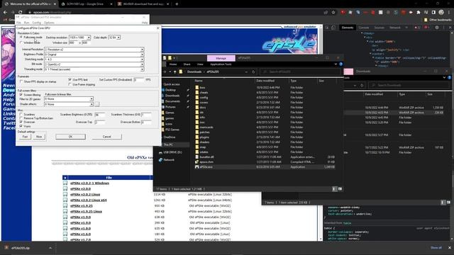Viewport: 454px width, 255px height.
Task: Toggle Show FPS display on startup checkbox
Action: [21, 82]
